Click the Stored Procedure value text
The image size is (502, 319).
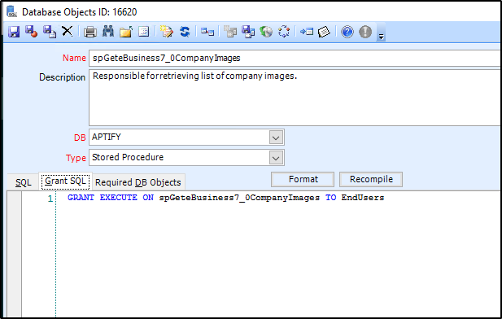point(128,157)
